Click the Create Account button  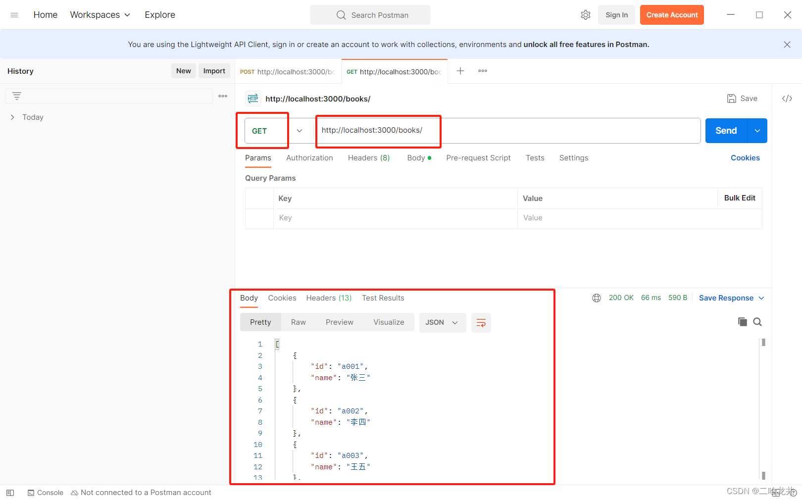(672, 15)
